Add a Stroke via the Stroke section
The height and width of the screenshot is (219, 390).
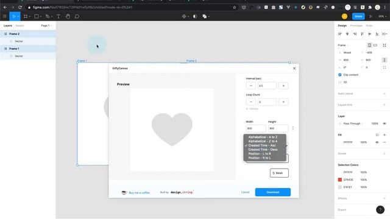click(385, 153)
